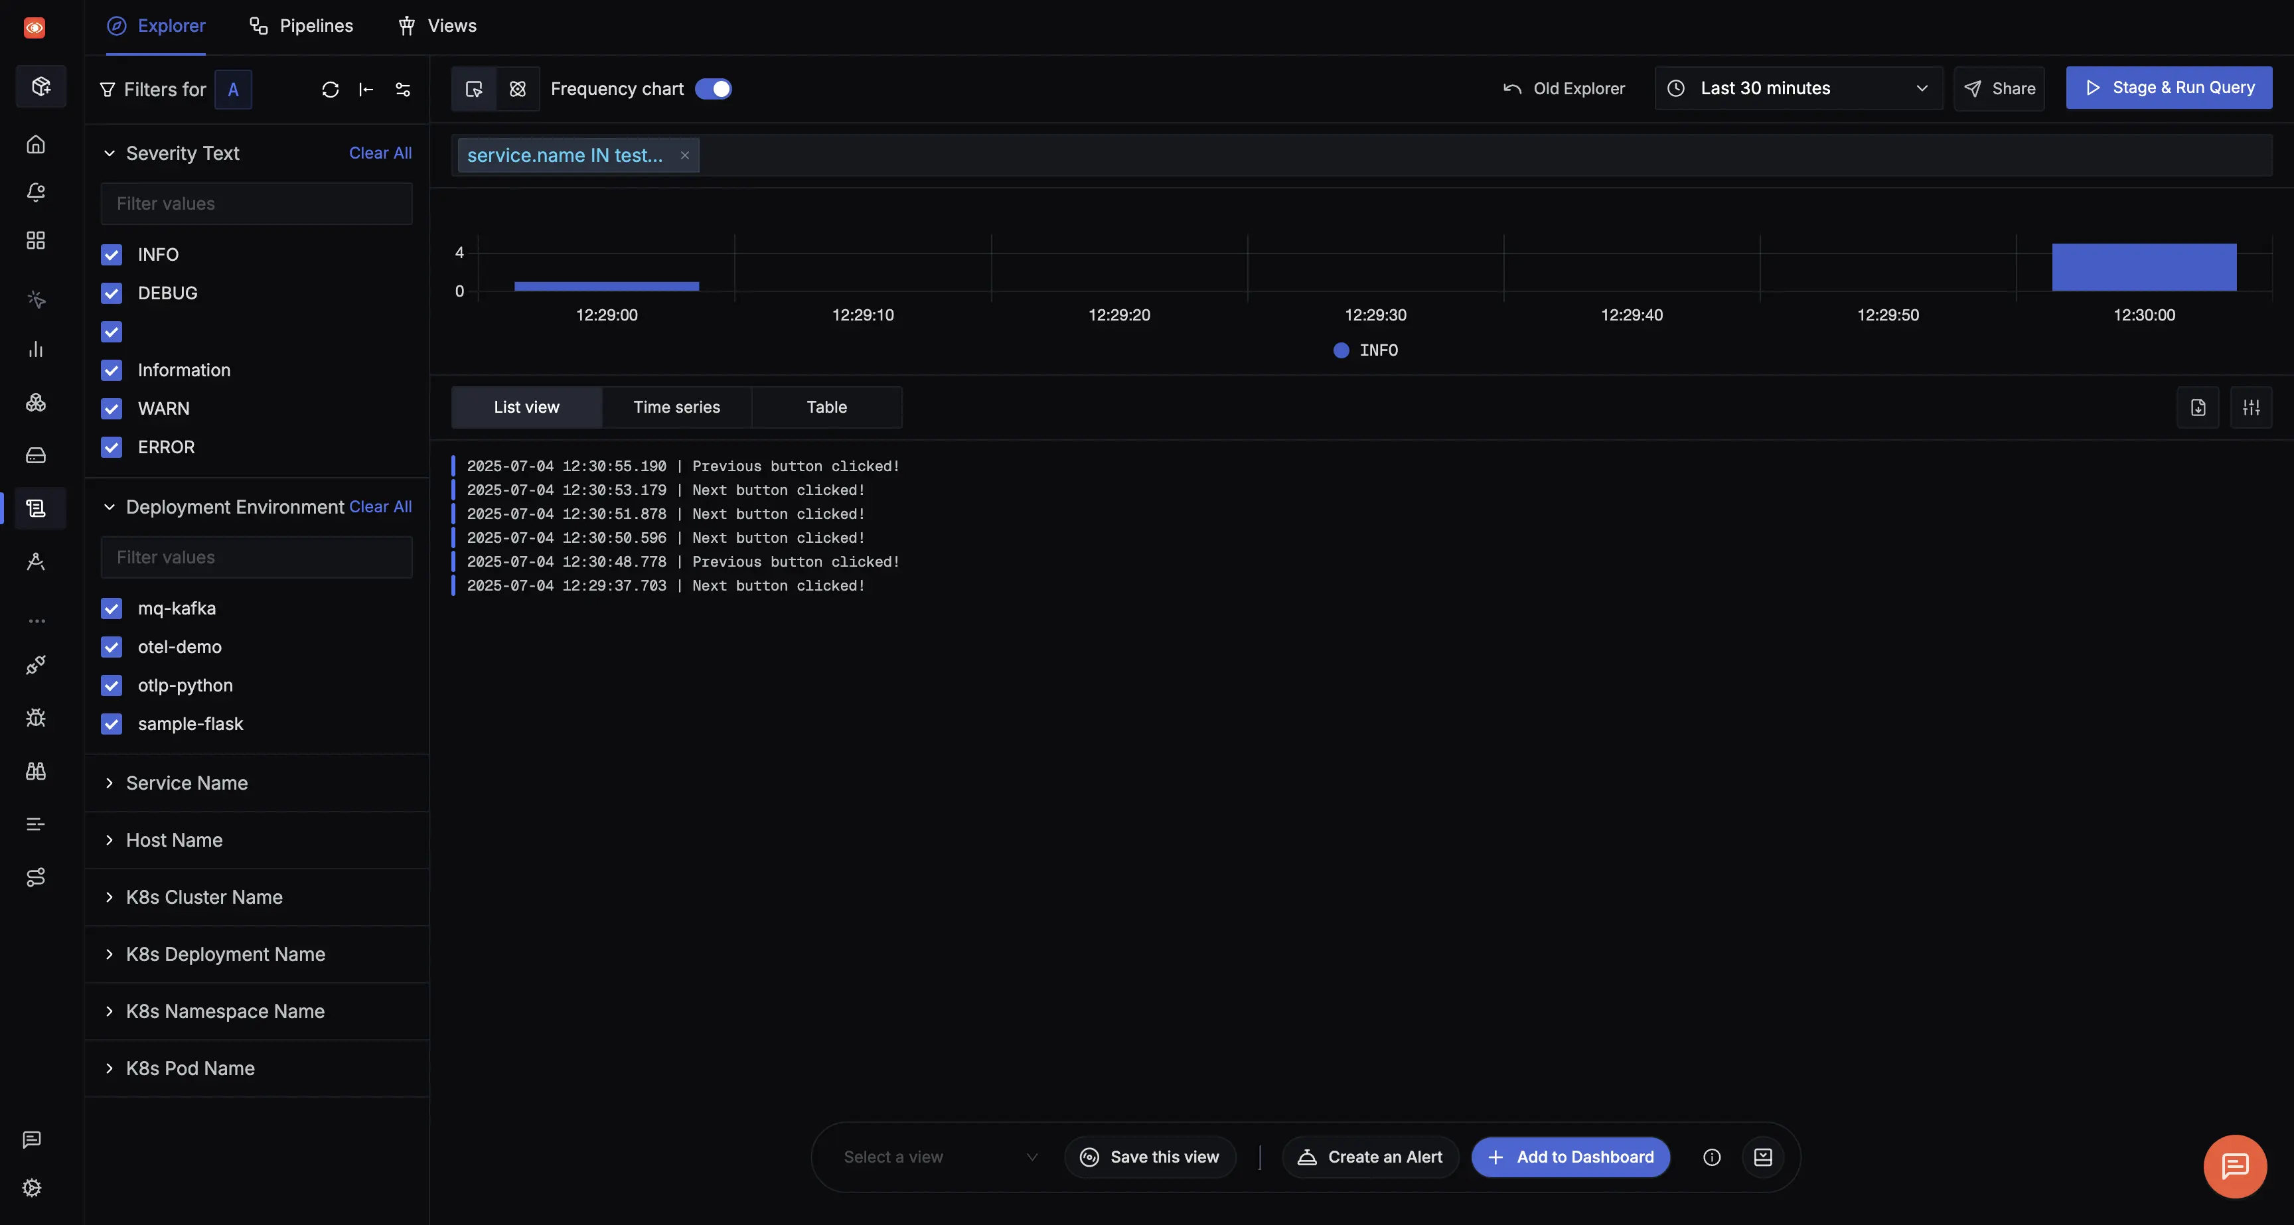Open the binoculars icon in sidebar
Image resolution: width=2294 pixels, height=1225 pixels.
pos(36,771)
